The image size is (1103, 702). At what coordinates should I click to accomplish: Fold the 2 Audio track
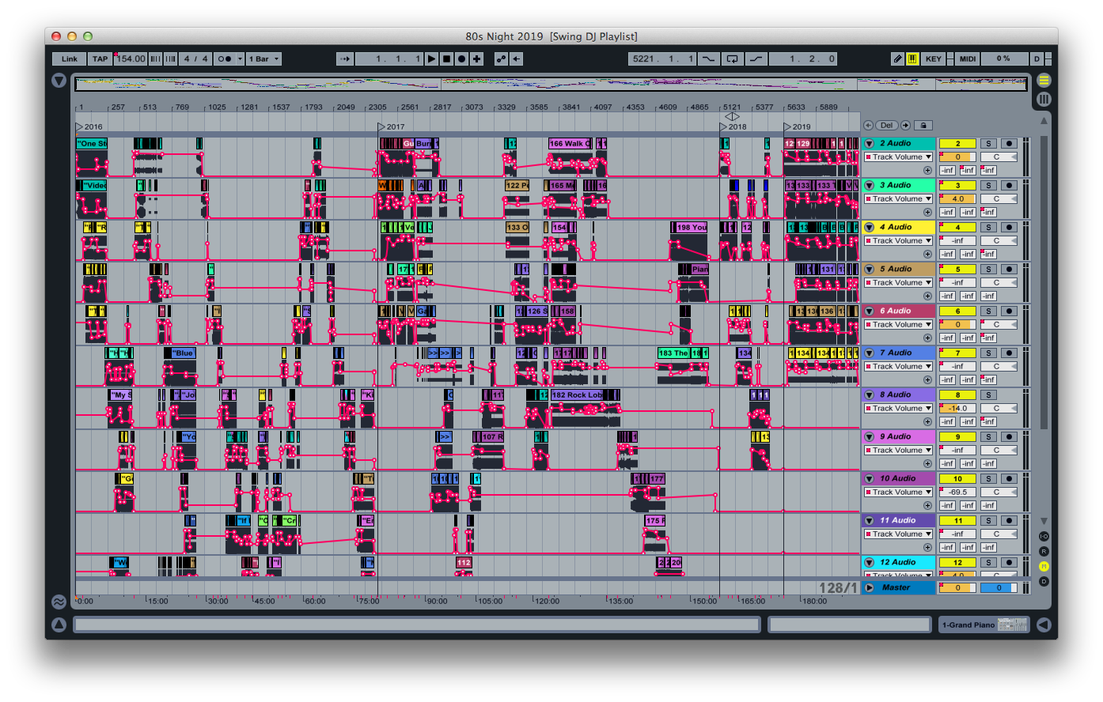tap(869, 143)
